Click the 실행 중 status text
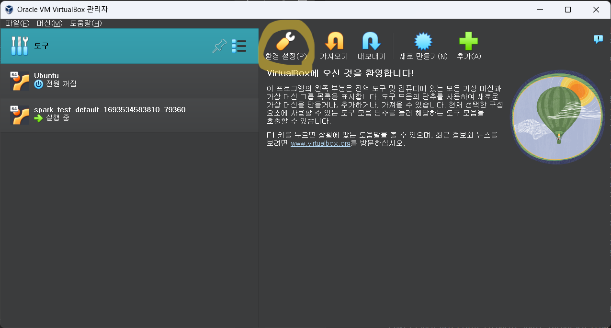Image resolution: width=611 pixels, height=328 pixels. [57, 118]
